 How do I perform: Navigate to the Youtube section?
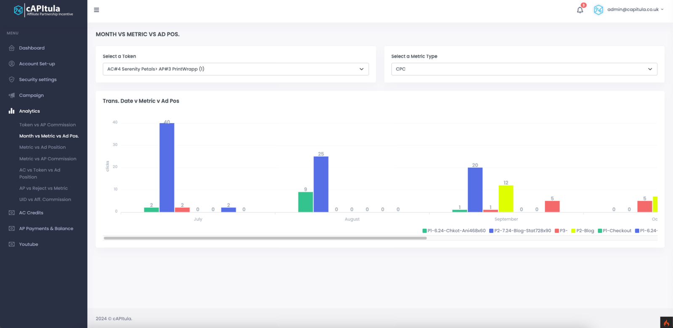(x=29, y=244)
